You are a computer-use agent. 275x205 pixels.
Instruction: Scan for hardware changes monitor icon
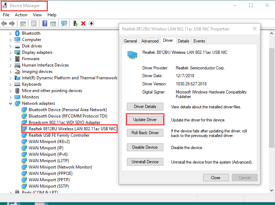64,23
